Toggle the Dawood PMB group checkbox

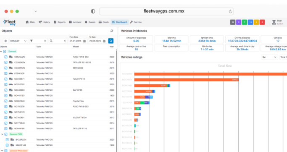click(6, 134)
